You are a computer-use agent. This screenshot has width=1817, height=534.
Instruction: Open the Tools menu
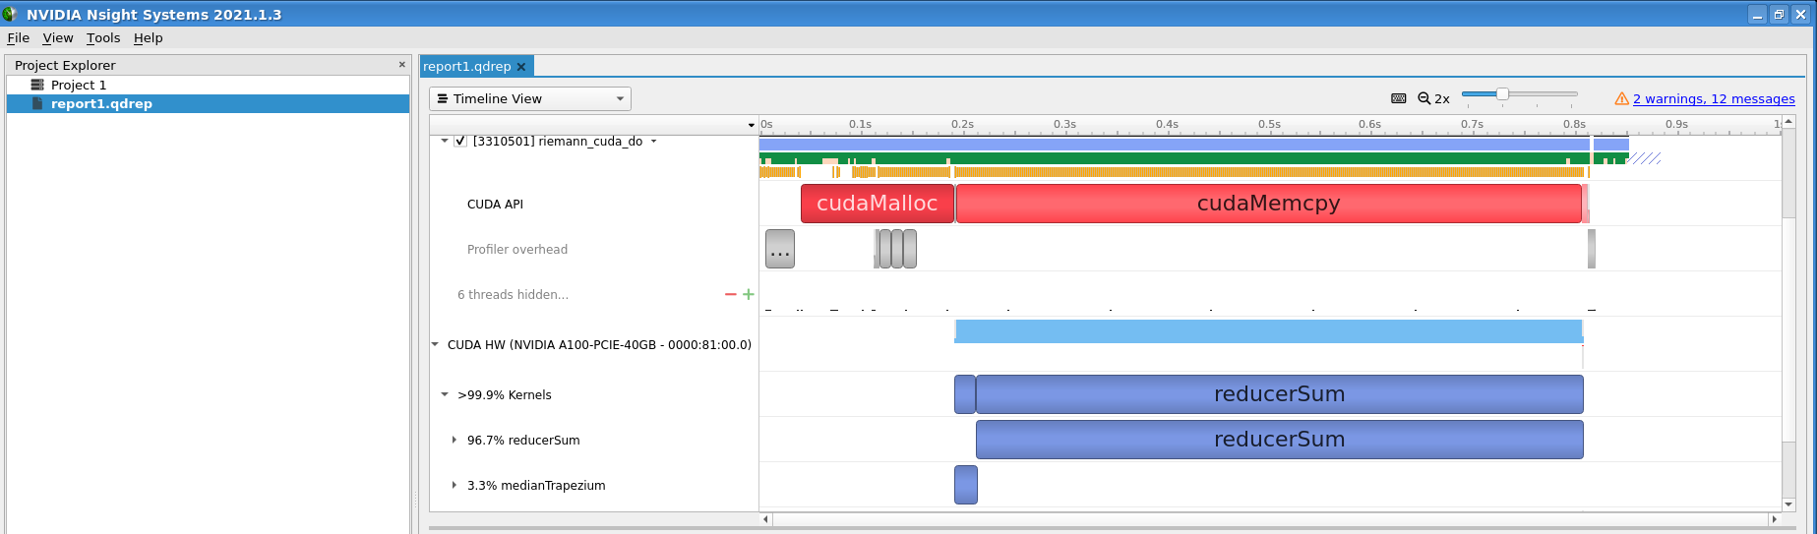click(103, 37)
